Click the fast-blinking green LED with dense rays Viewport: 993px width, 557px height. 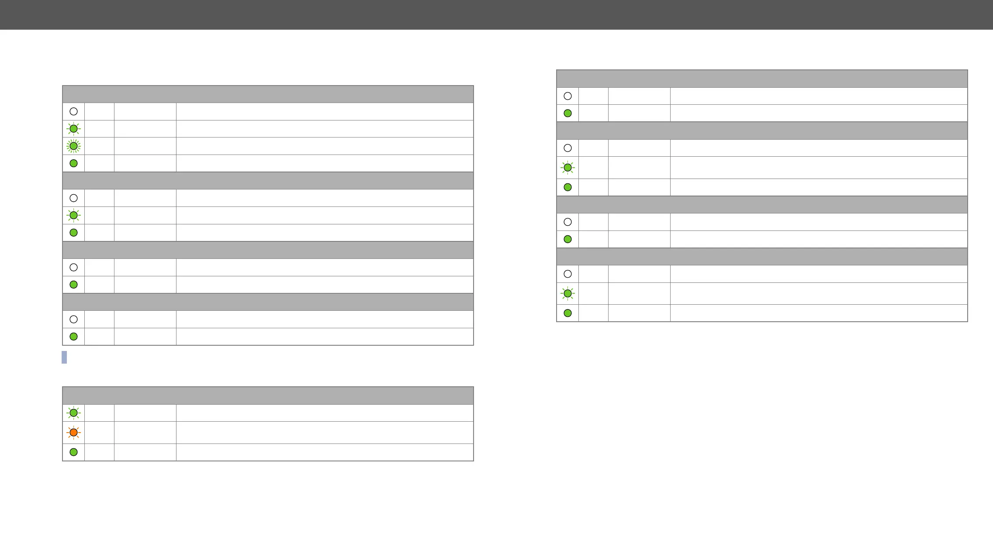(73, 146)
